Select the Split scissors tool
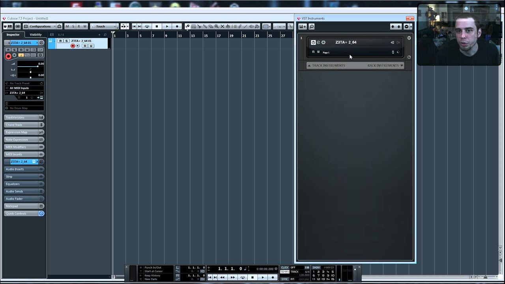This screenshot has height=284, width=505. 199,26
